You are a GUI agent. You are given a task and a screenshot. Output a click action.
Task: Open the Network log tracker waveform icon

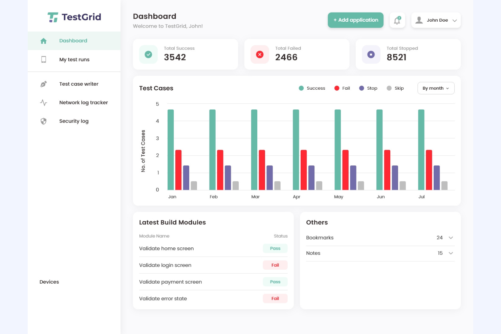pyautogui.click(x=43, y=102)
